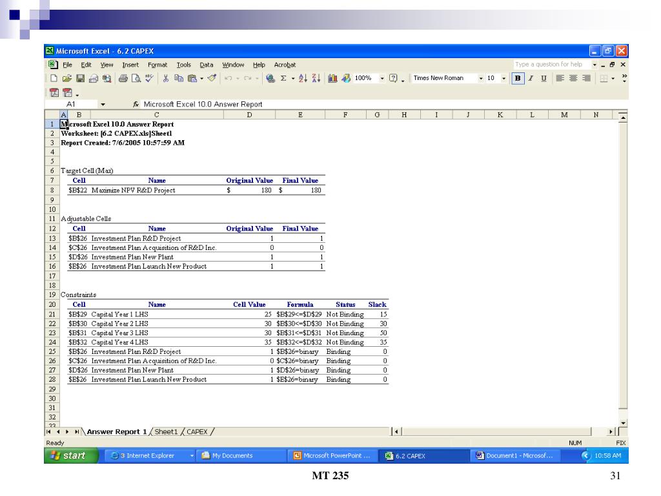Select column D header

[249, 115]
